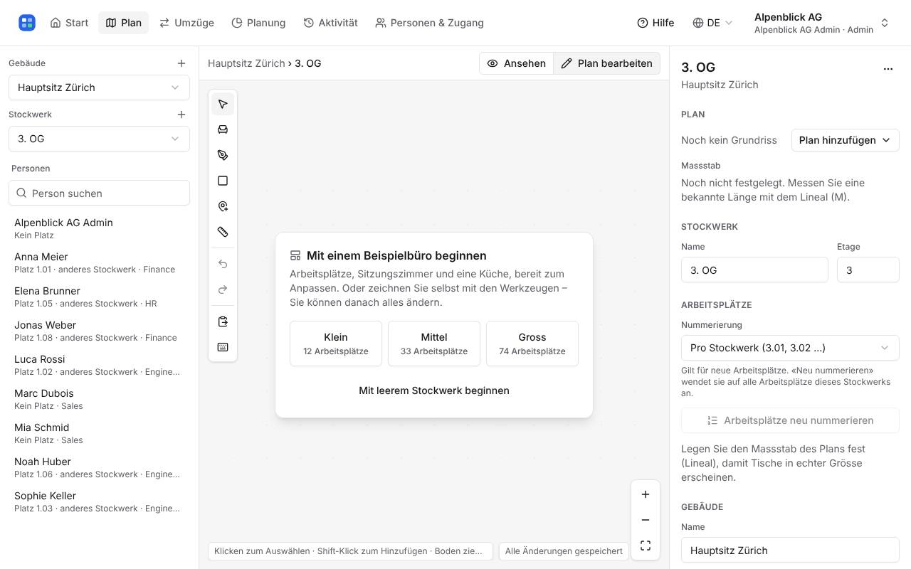The image size is (911, 569).
Task: Open the Nummerierung Pro Stockwerk dropdown
Action: click(790, 348)
